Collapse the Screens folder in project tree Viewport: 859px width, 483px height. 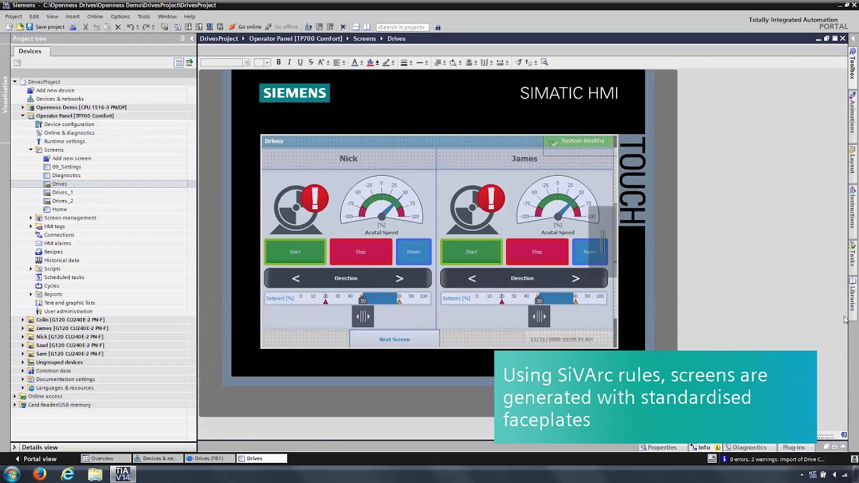30,150
